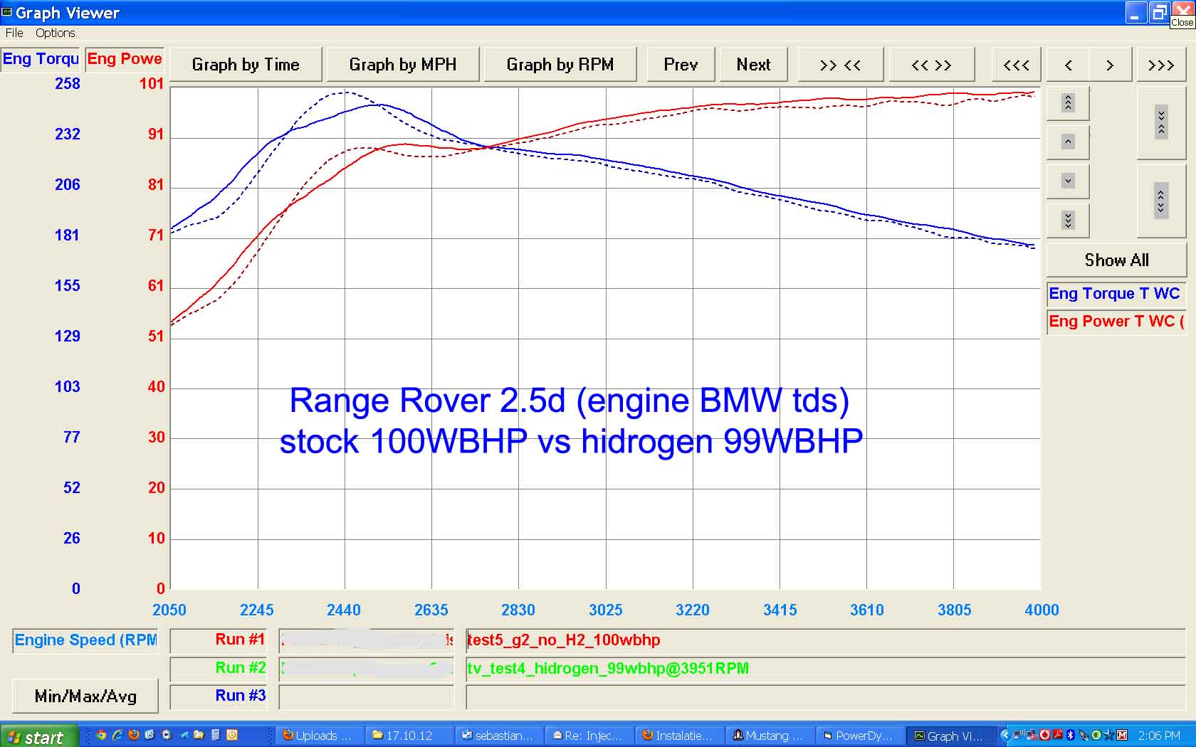Viewport: 1196px width, 747px height.
Task: Click the blurred Run #2 file path field
Action: click(367, 668)
